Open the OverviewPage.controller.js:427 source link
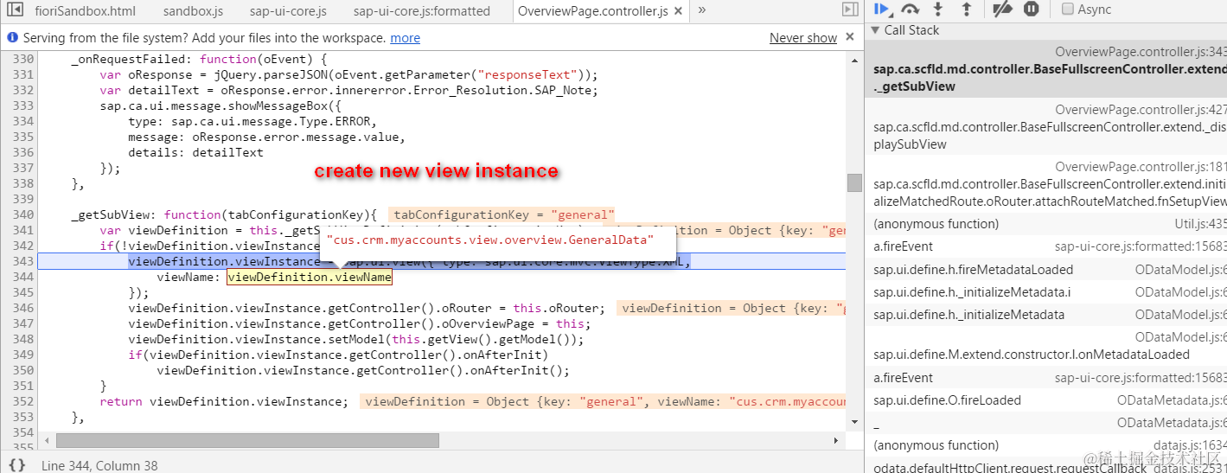The width and height of the screenshot is (1227, 473). [1141, 110]
